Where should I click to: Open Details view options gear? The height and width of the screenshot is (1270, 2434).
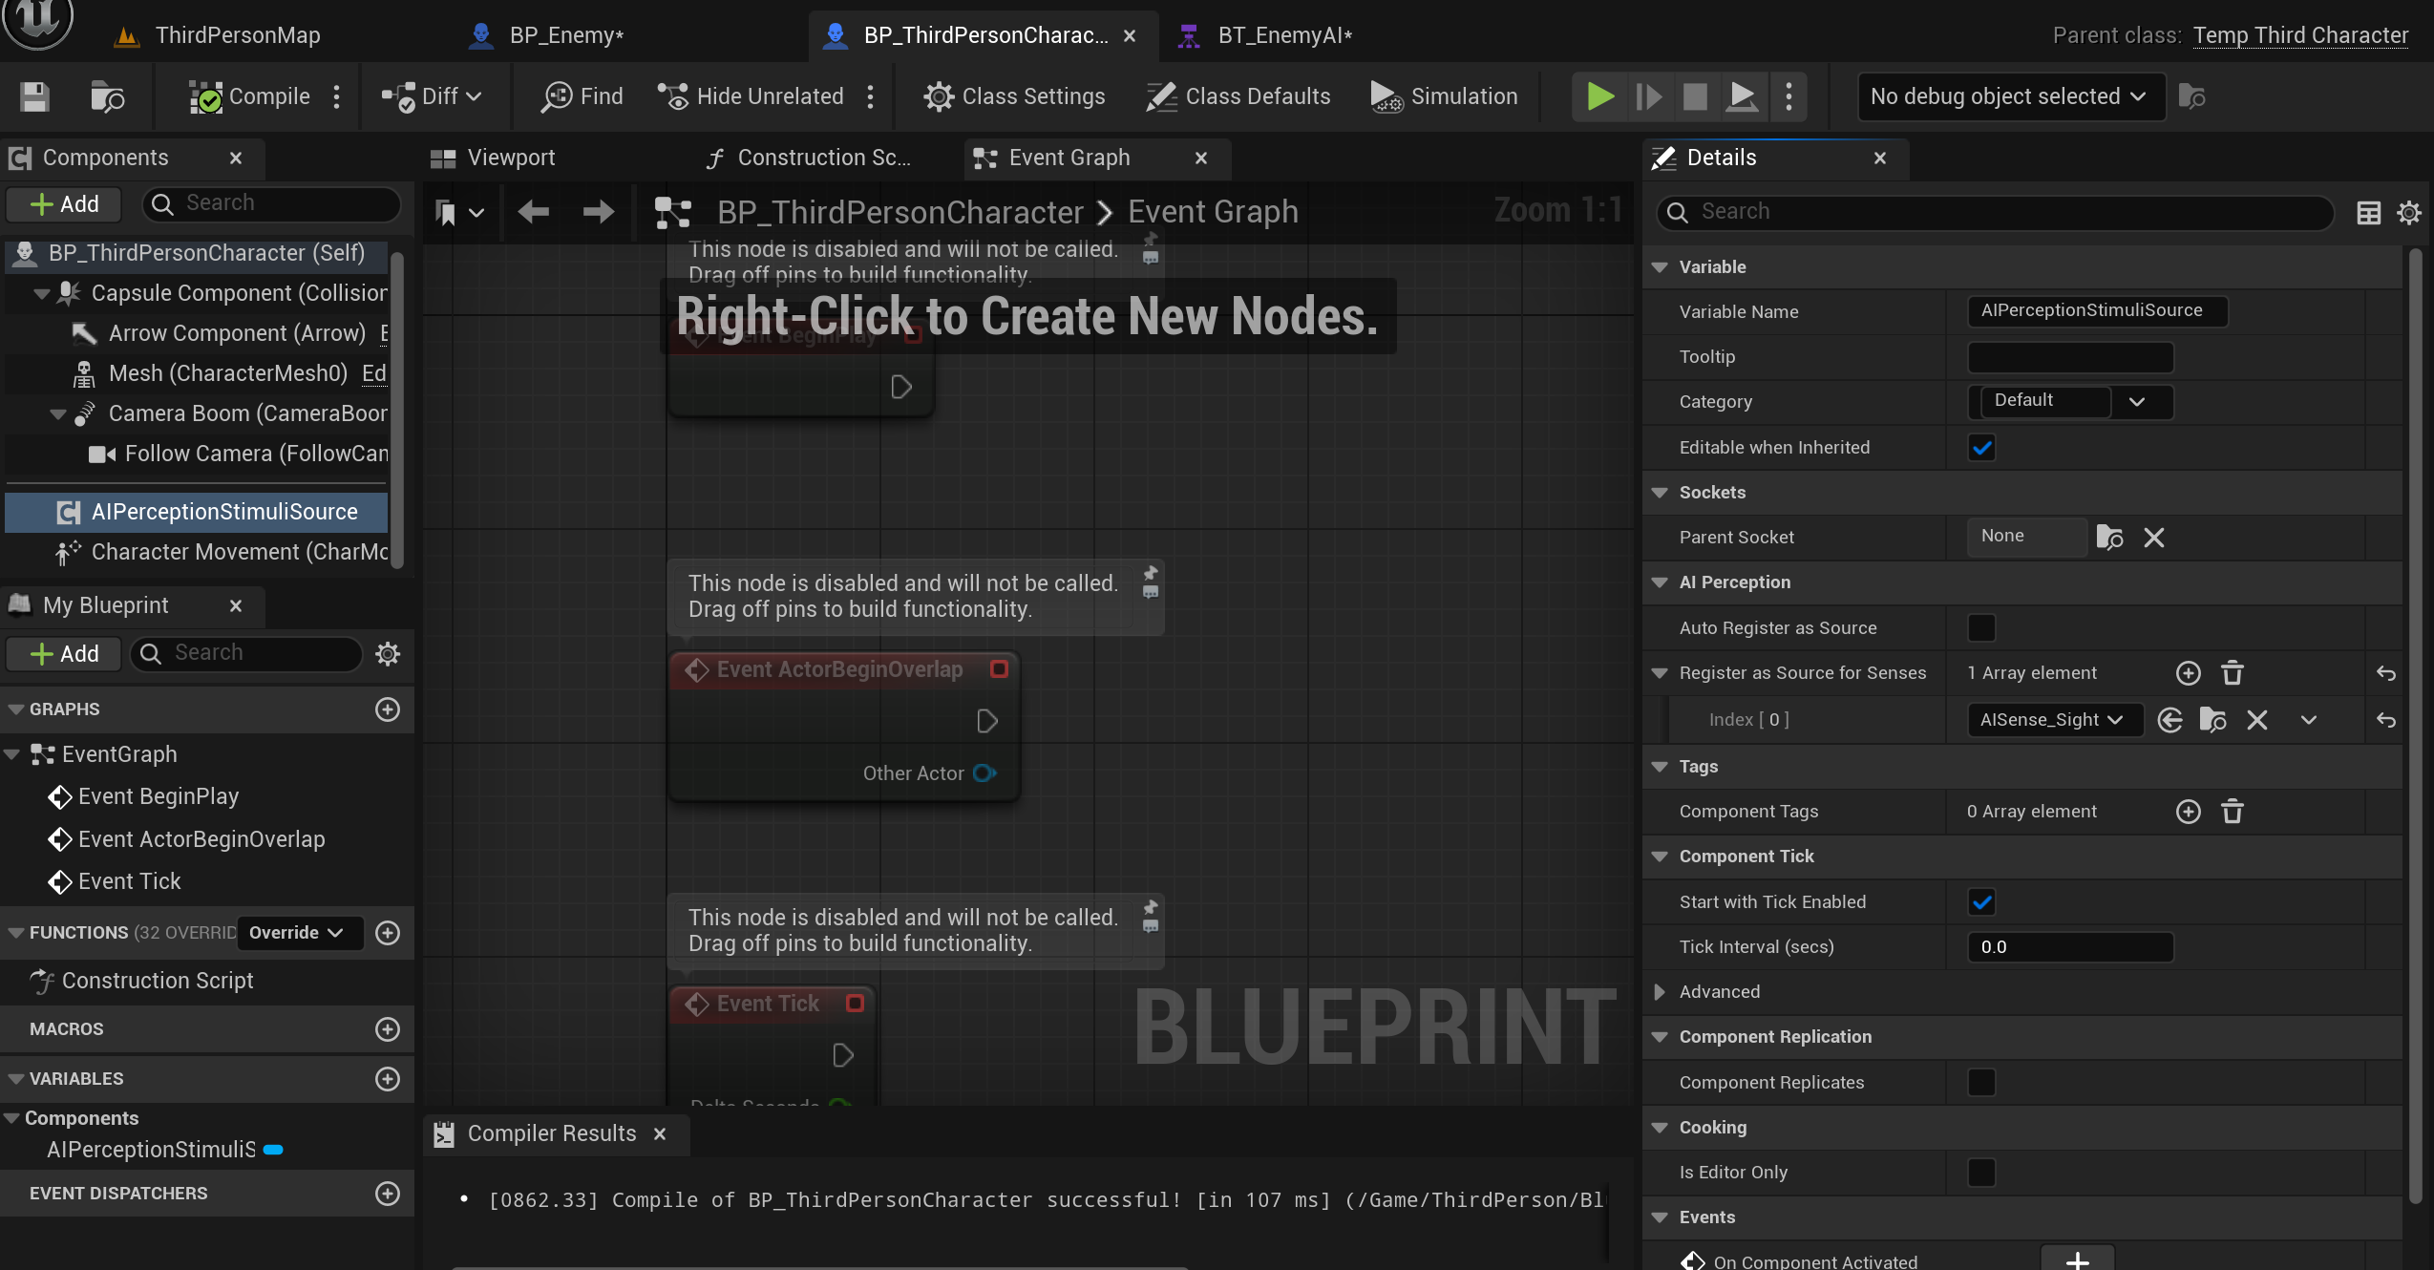2409,212
